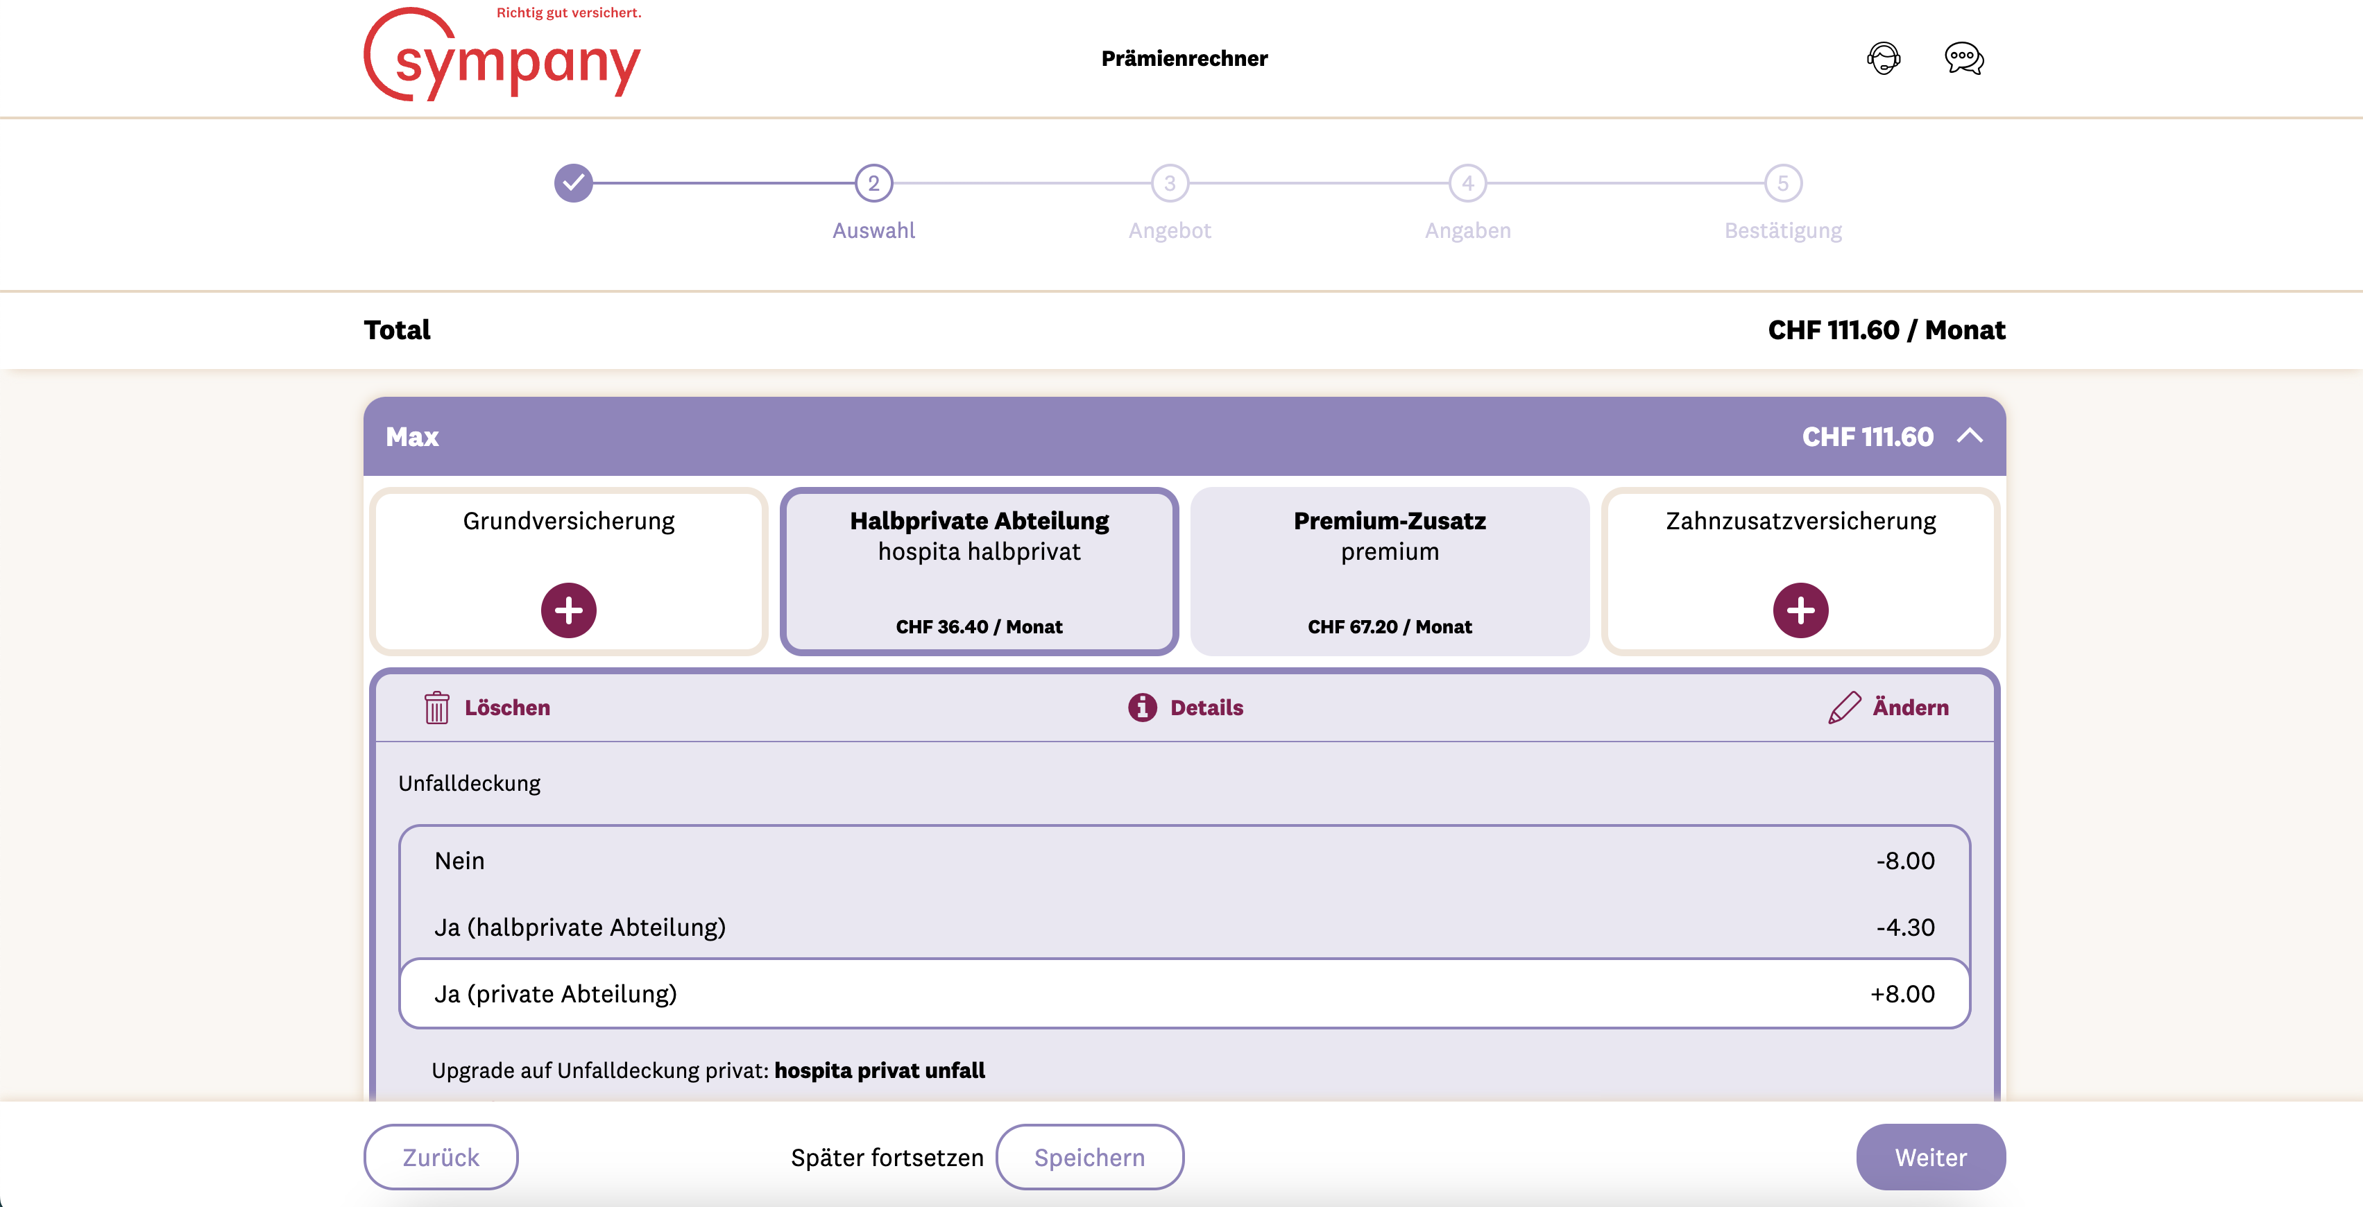Go to completed step one checkmark
This screenshot has width=2363, height=1207.
[x=573, y=183]
